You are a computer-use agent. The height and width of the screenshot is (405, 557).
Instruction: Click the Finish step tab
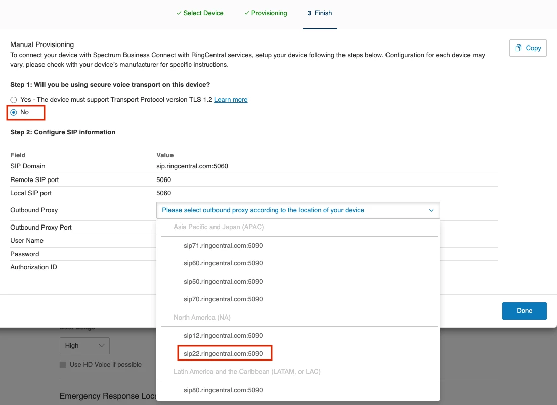point(320,13)
